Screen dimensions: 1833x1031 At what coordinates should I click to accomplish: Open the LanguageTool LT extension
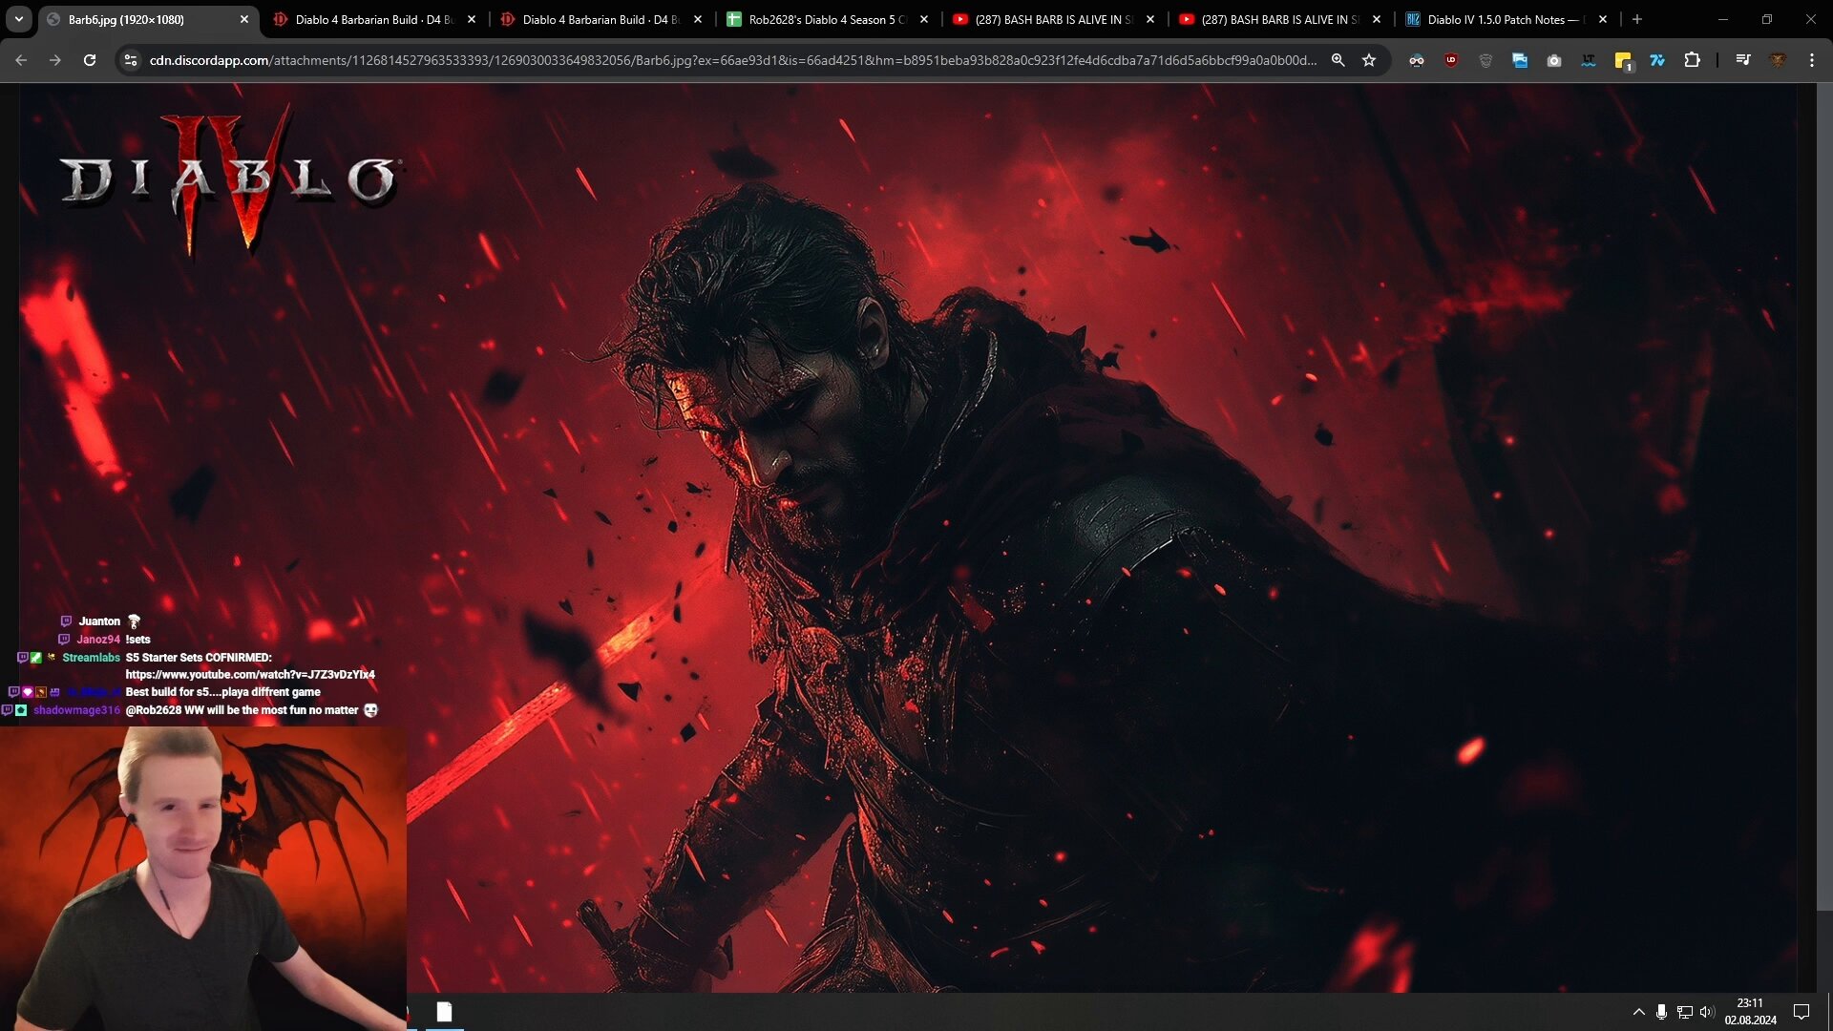click(x=1589, y=60)
